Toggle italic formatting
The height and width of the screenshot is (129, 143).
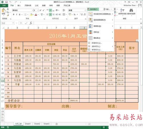(x=17, y=15)
